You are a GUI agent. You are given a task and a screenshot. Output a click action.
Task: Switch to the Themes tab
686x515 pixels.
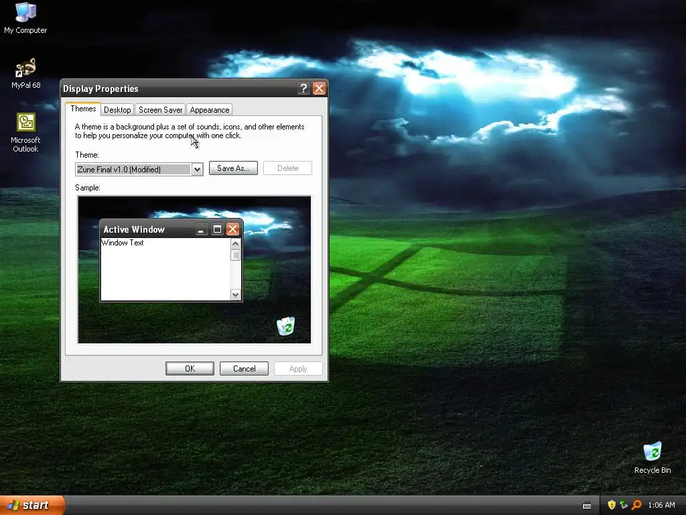[x=83, y=109]
